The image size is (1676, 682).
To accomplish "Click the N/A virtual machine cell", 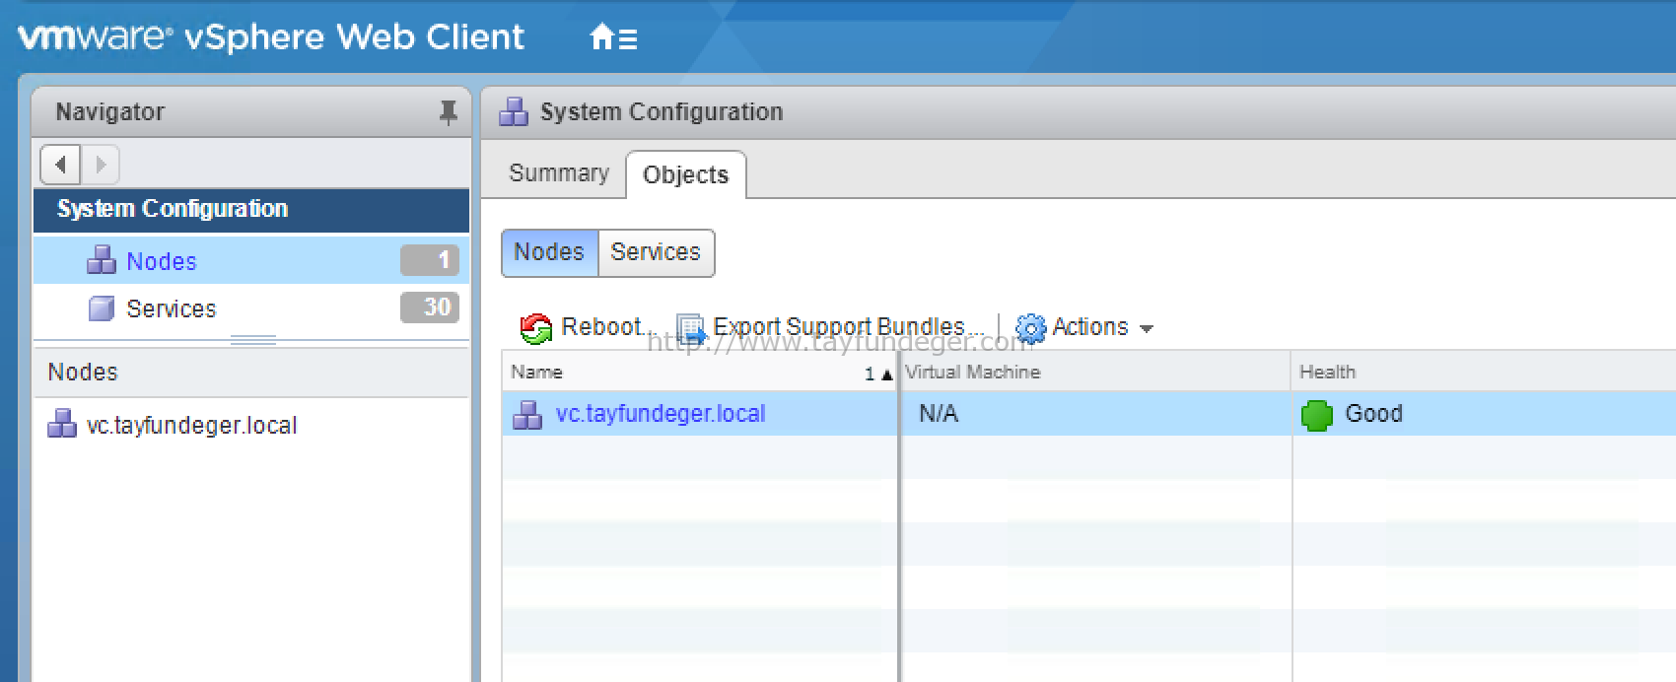I will [x=939, y=414].
